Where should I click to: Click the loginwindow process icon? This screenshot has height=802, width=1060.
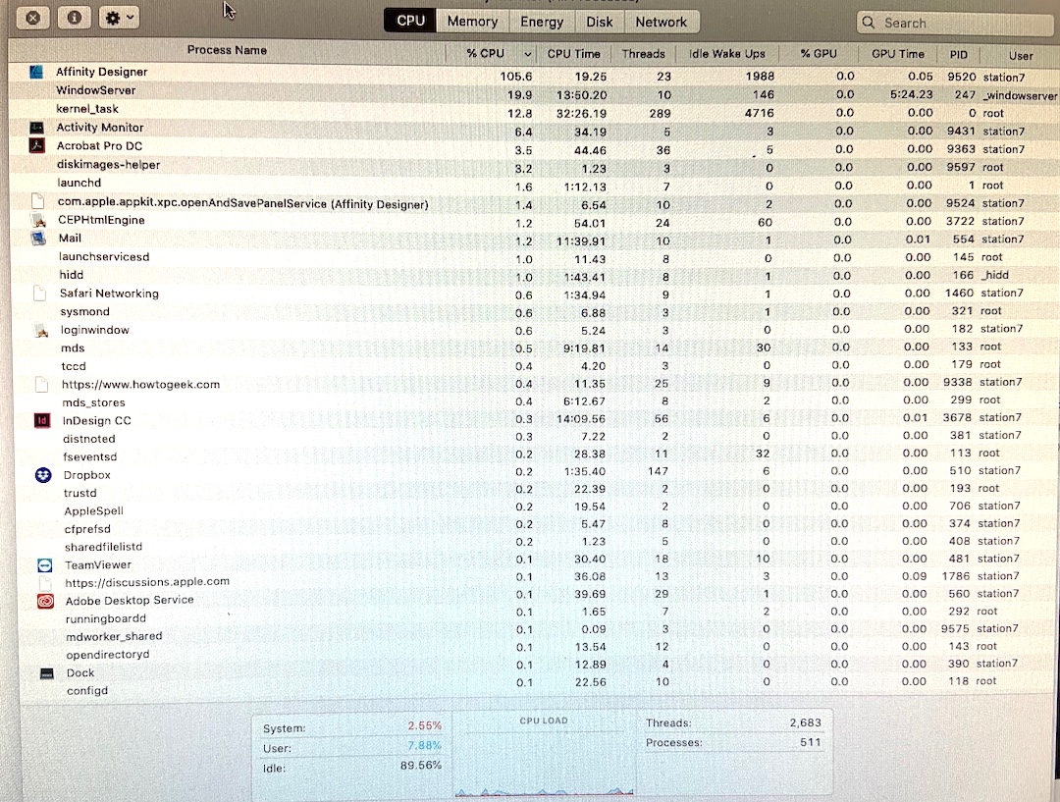(41, 330)
